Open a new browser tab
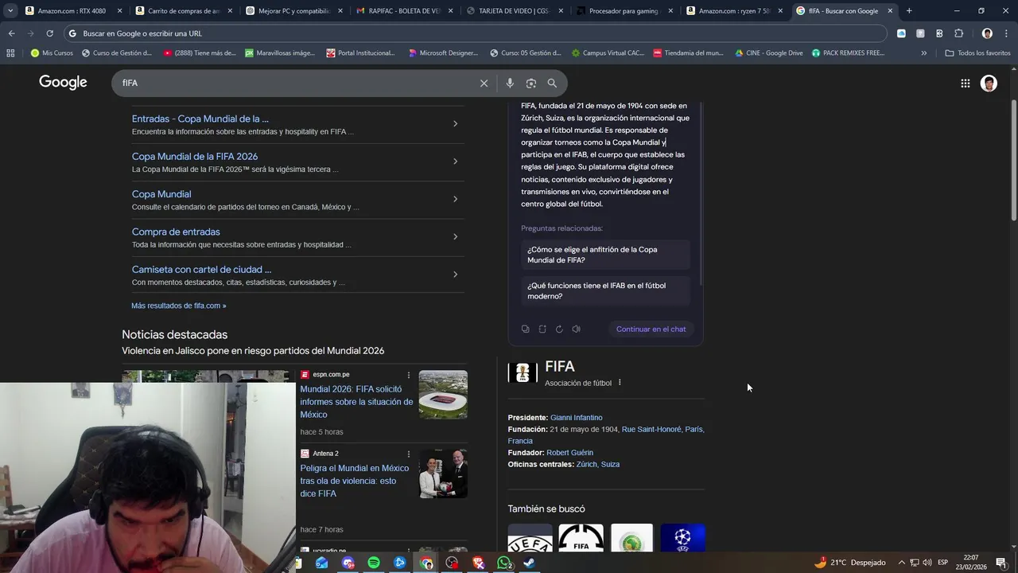The image size is (1018, 573). 909,11
